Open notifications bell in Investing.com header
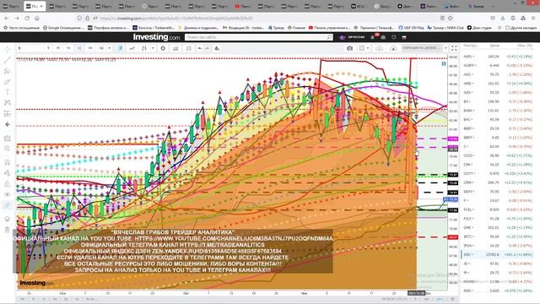 click(x=373, y=37)
